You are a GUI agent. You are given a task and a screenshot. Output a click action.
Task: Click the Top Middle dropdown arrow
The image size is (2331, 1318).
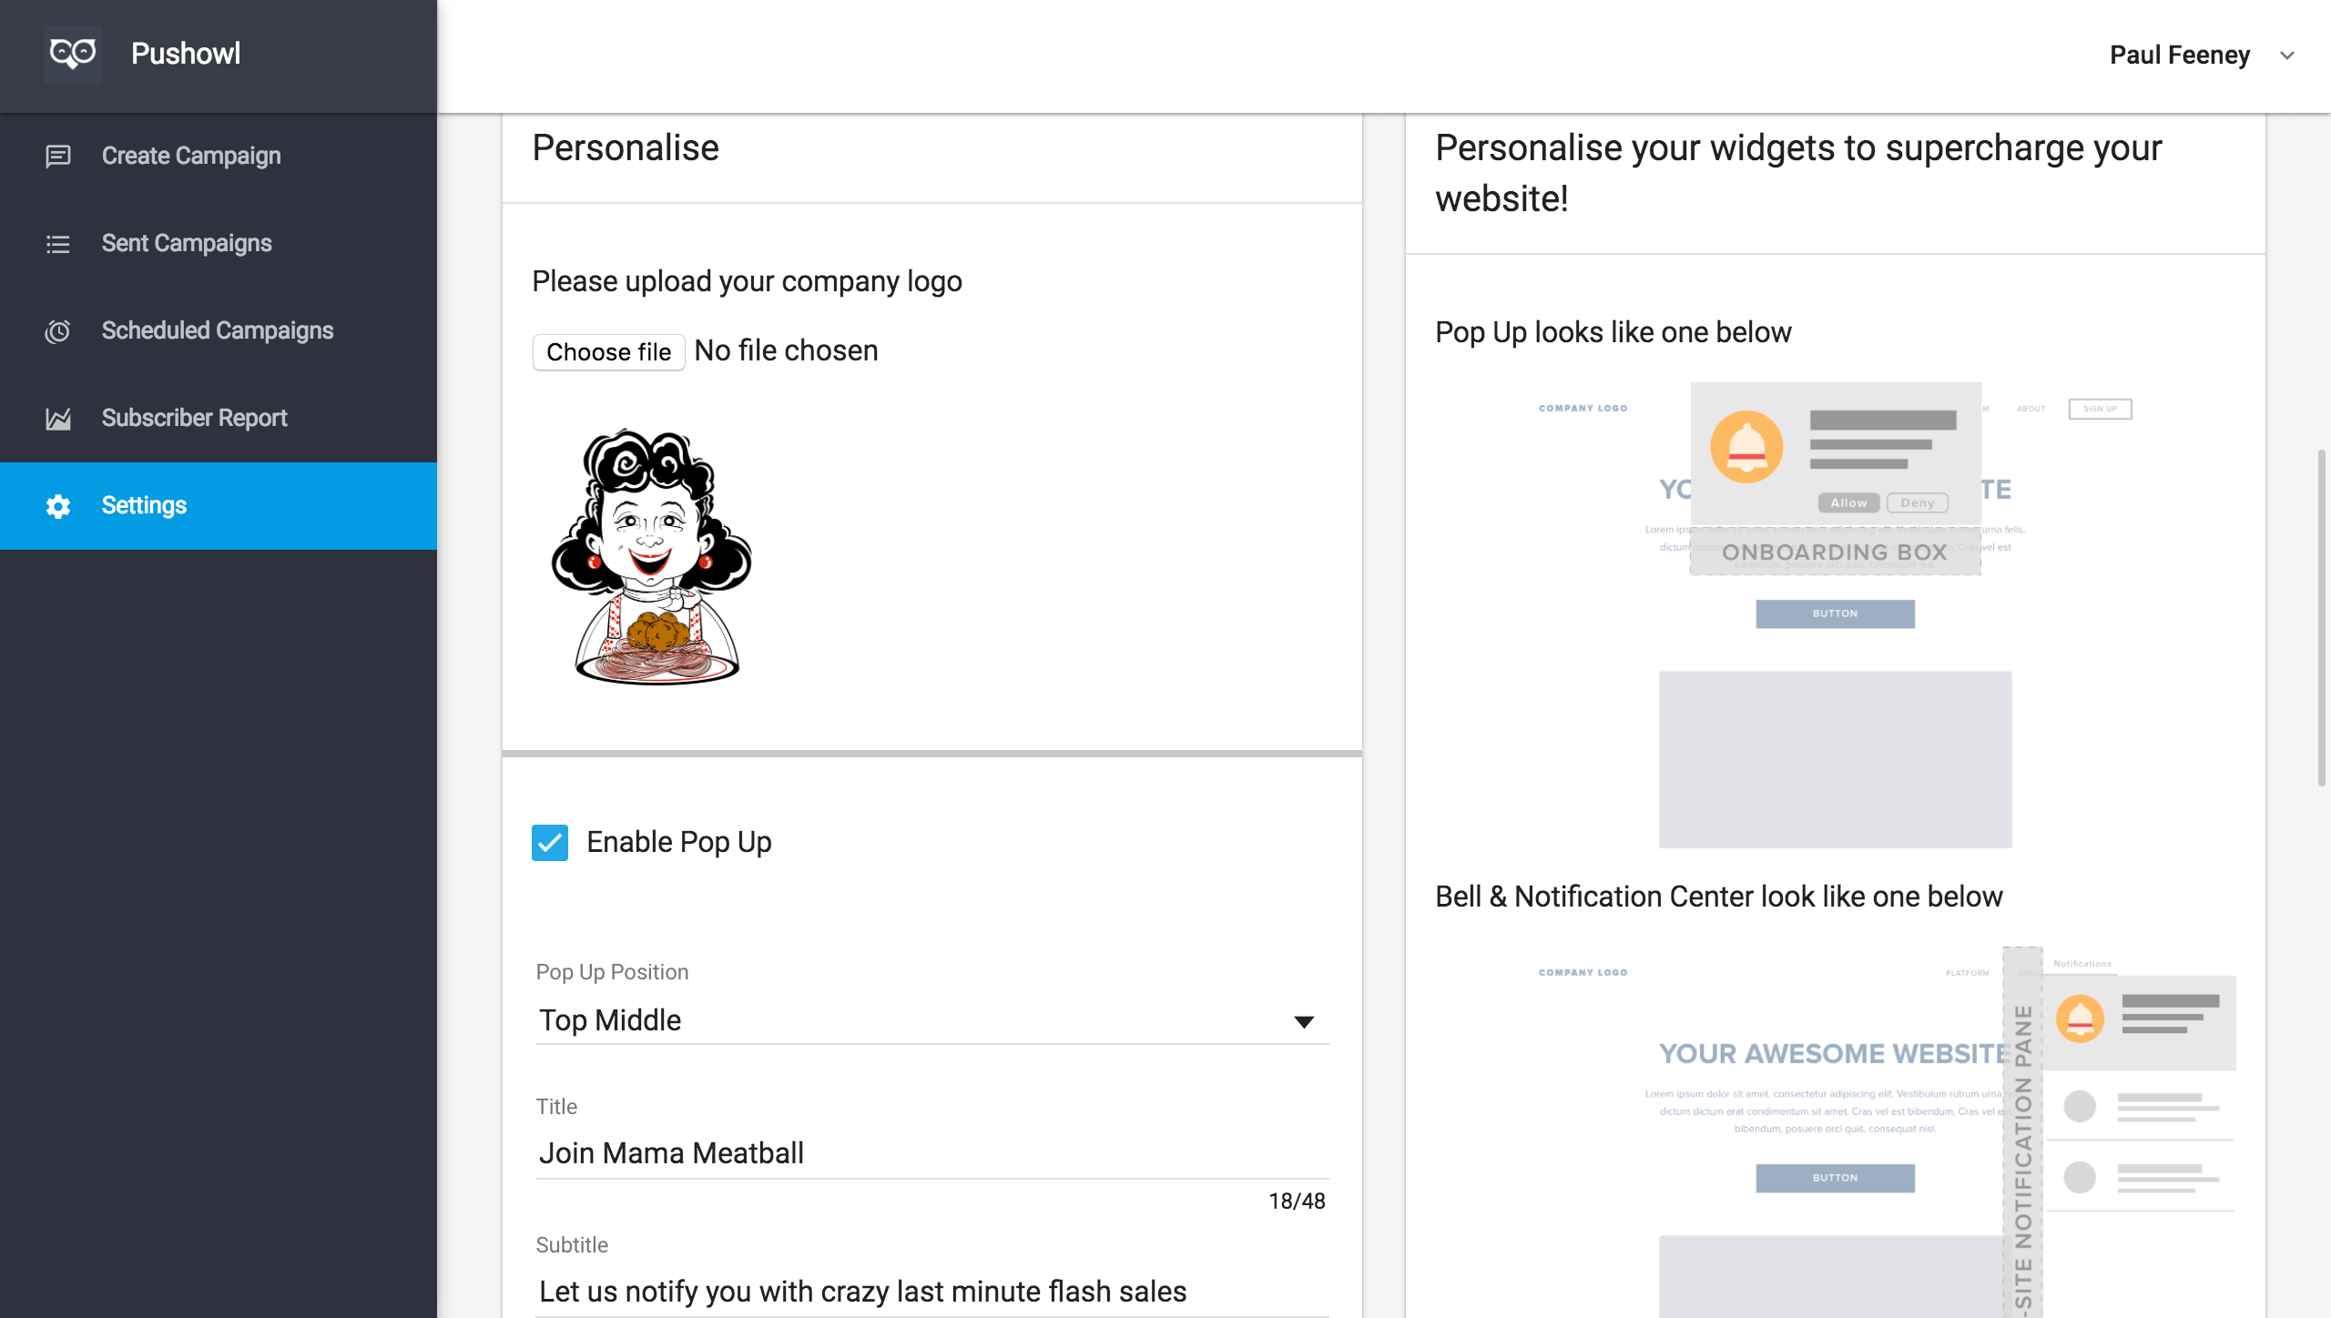pyautogui.click(x=1304, y=1022)
